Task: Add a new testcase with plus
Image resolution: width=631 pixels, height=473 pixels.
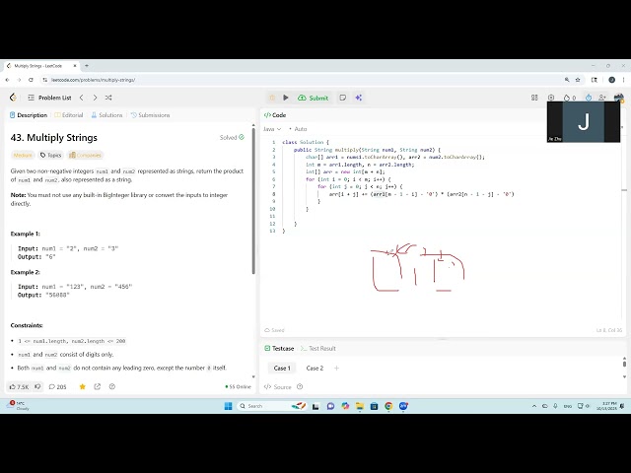Action: [x=336, y=368]
